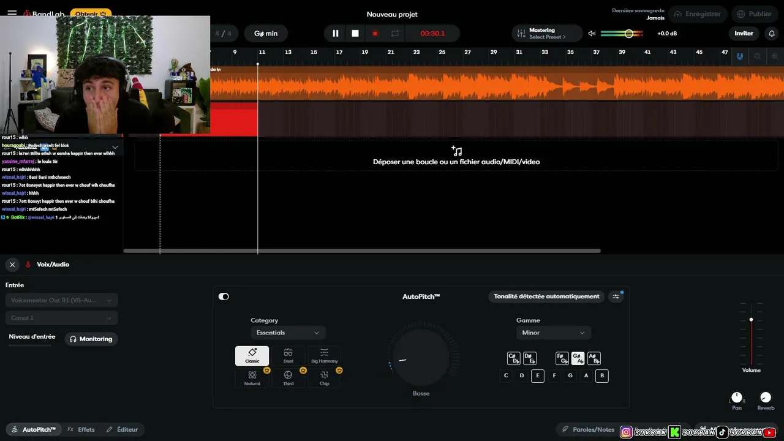Open the Paroles/Notes panel
This screenshot has width=784, height=441.
pyautogui.click(x=588, y=429)
